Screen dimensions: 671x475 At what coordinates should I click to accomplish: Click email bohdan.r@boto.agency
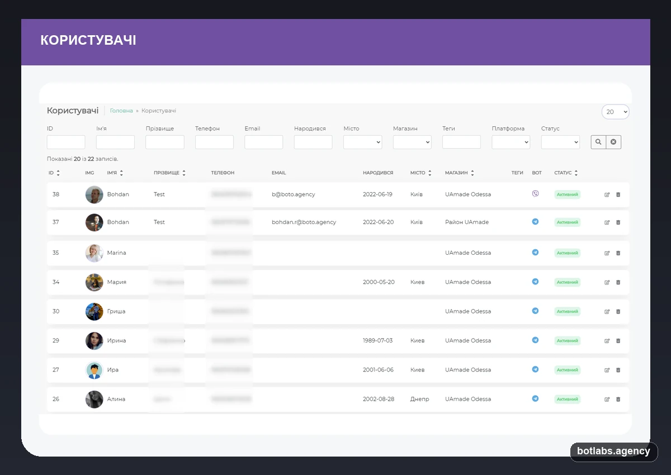(x=304, y=222)
